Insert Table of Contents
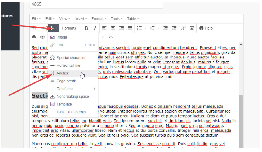This screenshot has height=152, width=262. (73, 112)
